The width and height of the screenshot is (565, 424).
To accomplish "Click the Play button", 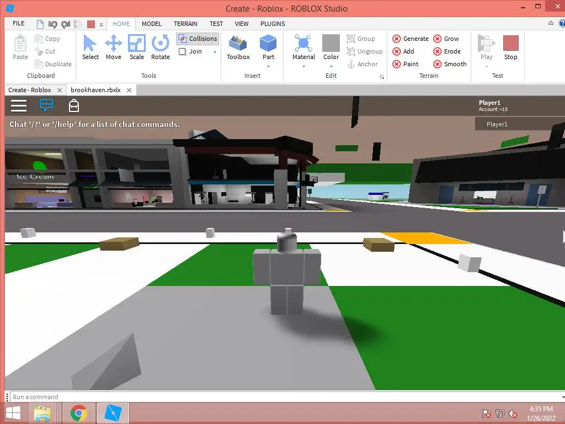I will pos(486,47).
